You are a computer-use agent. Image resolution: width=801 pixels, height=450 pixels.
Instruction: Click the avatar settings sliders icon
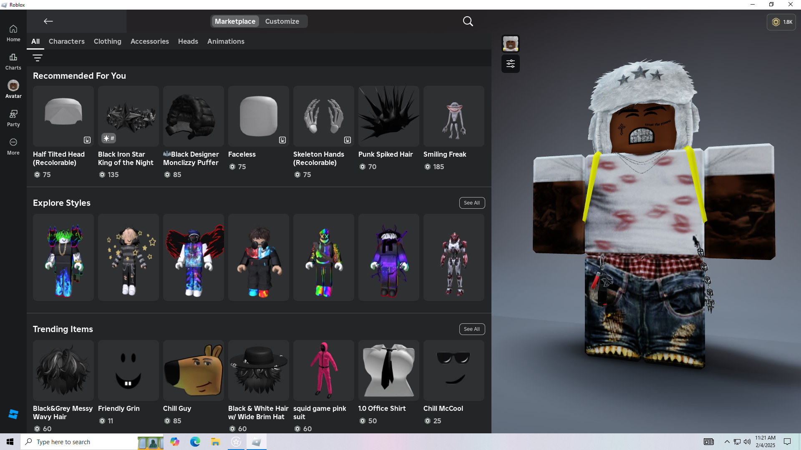pyautogui.click(x=510, y=64)
